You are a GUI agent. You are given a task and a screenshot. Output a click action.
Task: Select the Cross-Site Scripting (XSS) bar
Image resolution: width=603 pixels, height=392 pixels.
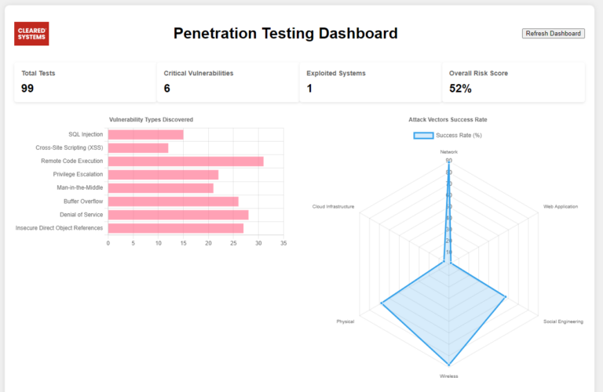[x=138, y=148]
